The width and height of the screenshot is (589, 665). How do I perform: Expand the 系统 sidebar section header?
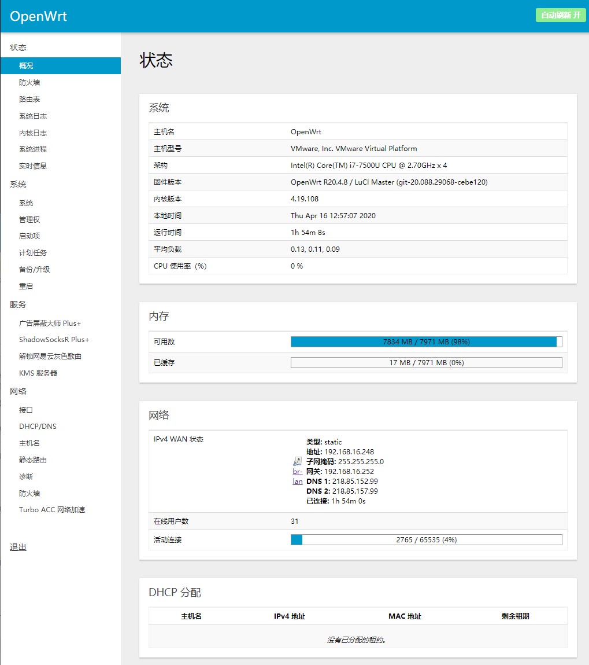pos(18,185)
